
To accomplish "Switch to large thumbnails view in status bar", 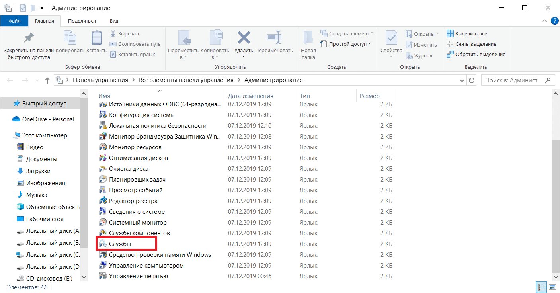I will pos(552,287).
